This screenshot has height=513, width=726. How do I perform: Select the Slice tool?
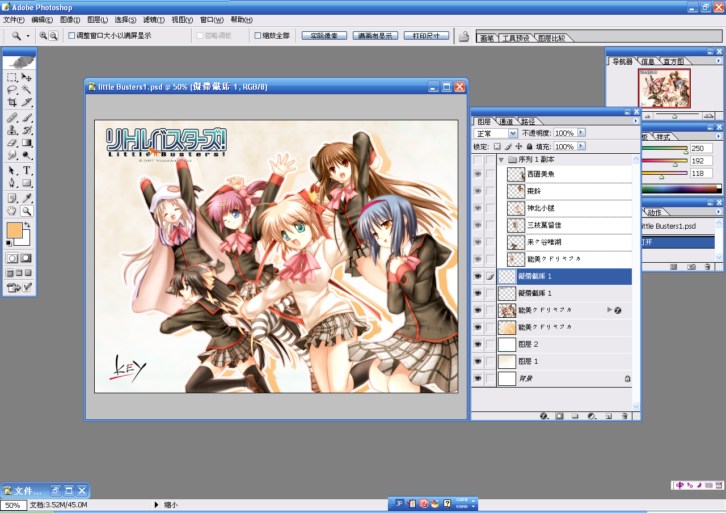point(27,102)
